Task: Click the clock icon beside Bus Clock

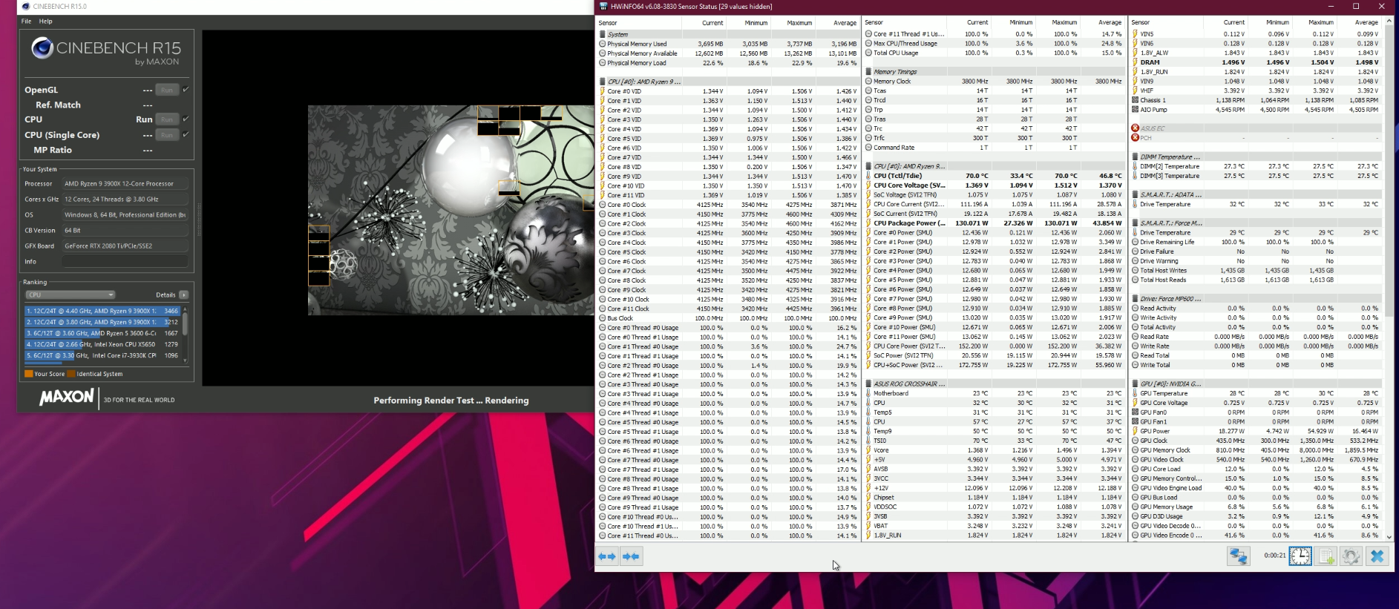Action: pyautogui.click(x=602, y=318)
